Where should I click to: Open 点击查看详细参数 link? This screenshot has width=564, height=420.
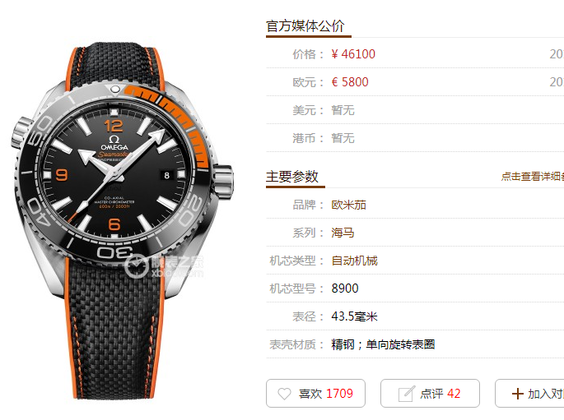click(533, 176)
